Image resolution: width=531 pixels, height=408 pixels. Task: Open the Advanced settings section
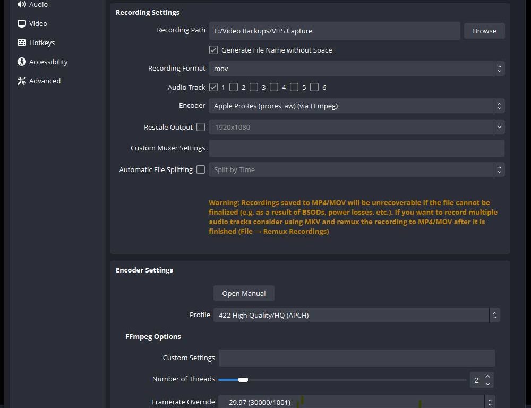(45, 81)
